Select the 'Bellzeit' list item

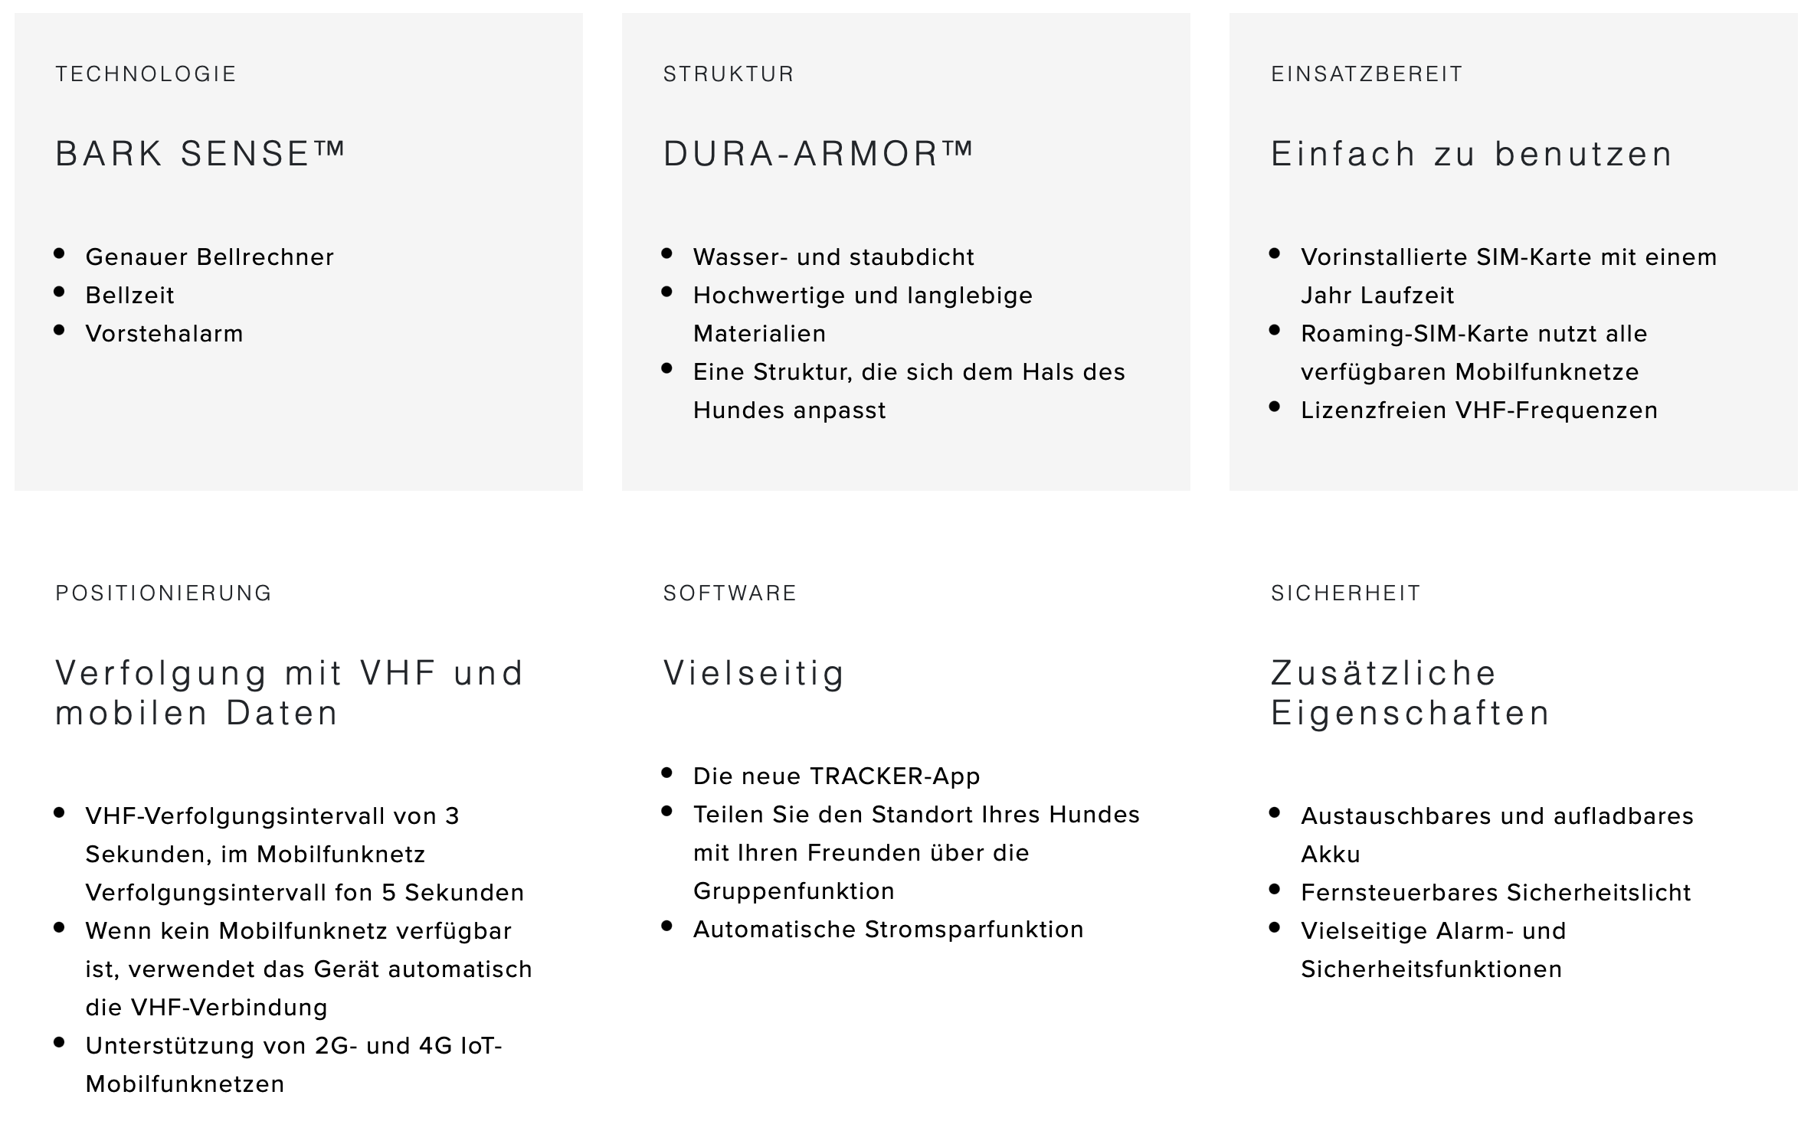130,295
